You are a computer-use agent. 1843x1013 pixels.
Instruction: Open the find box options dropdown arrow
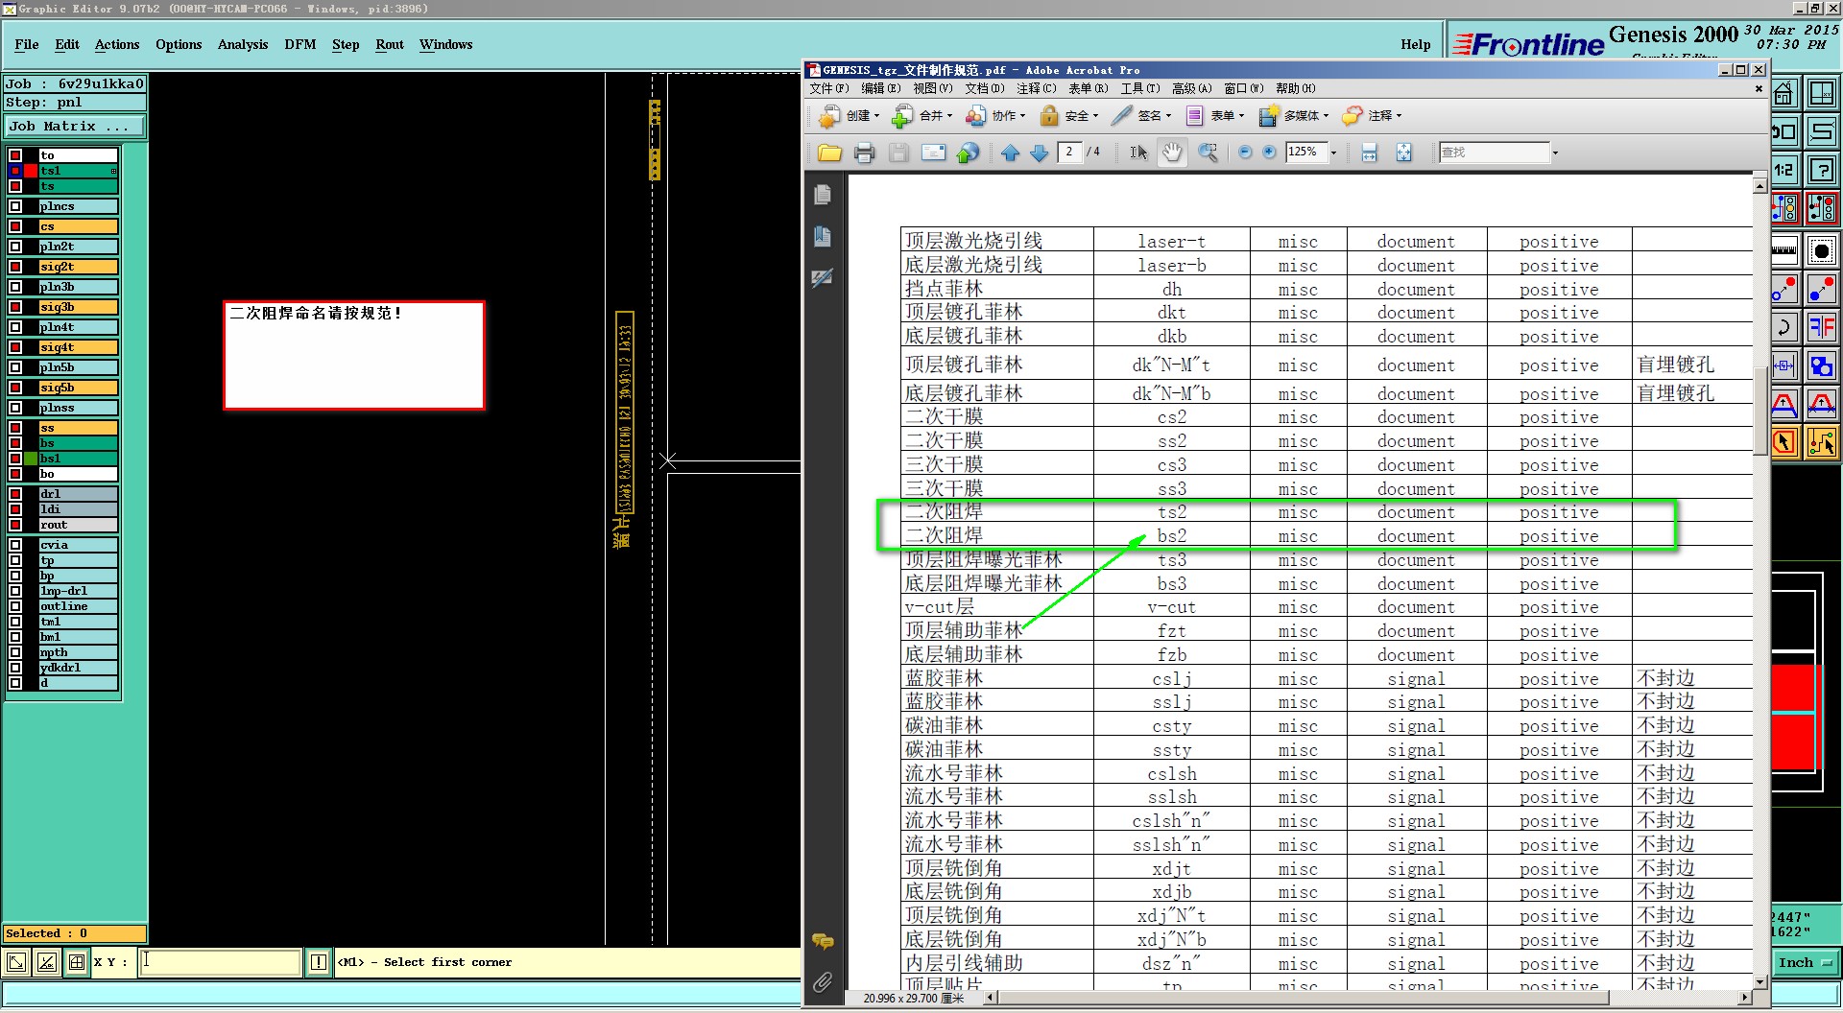[1555, 153]
